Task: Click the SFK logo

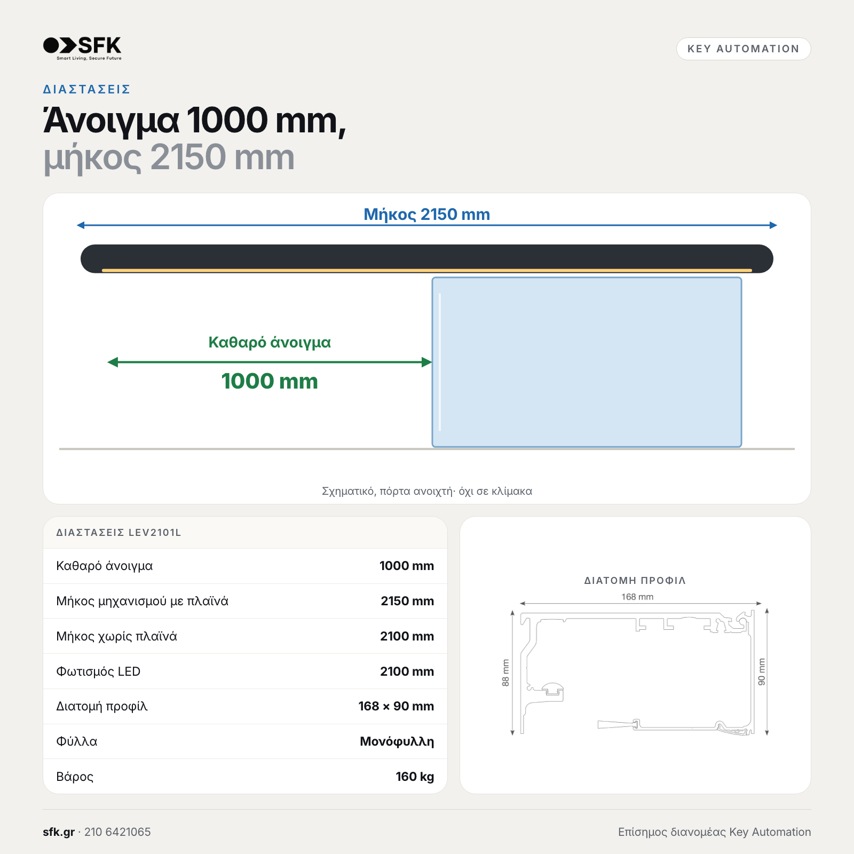Action: point(82,48)
